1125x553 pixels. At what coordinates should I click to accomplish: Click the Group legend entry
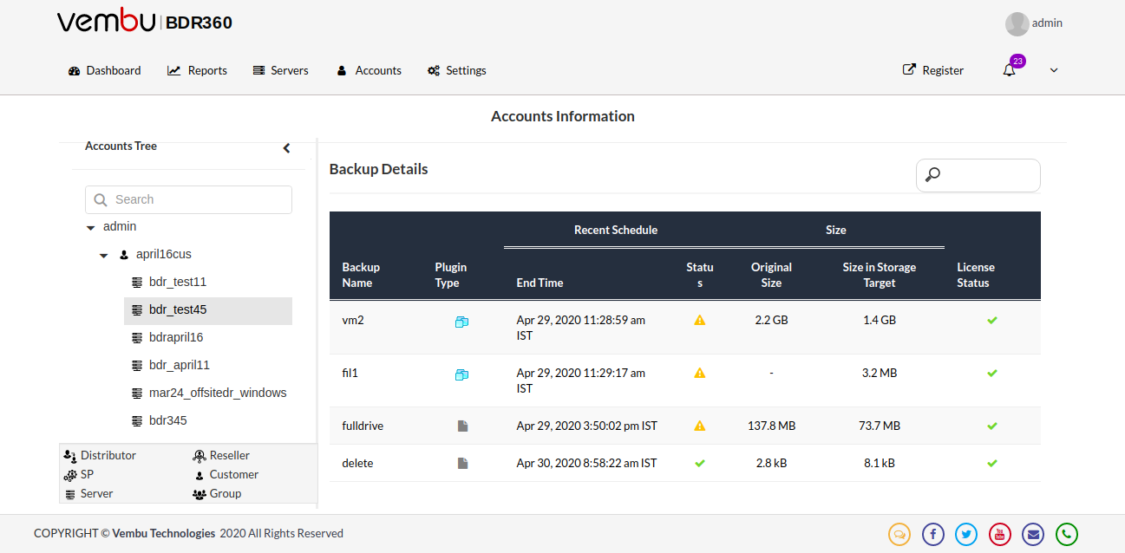tap(217, 493)
